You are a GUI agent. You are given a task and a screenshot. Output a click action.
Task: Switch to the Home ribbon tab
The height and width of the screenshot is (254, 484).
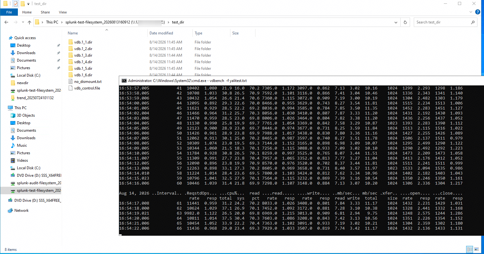click(27, 12)
